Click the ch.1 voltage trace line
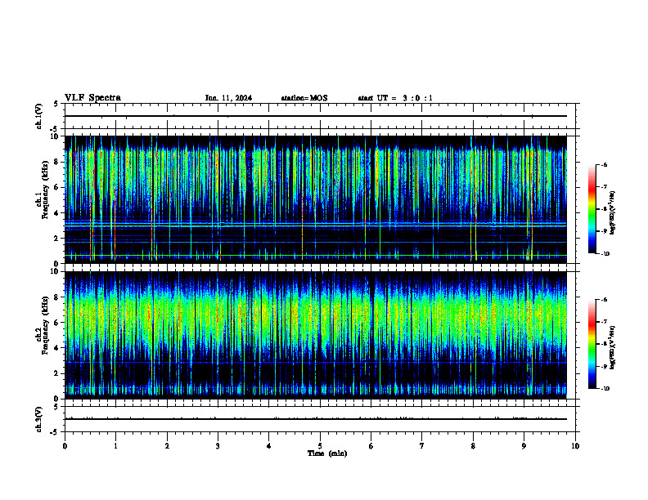The image size is (648, 500). (316, 116)
